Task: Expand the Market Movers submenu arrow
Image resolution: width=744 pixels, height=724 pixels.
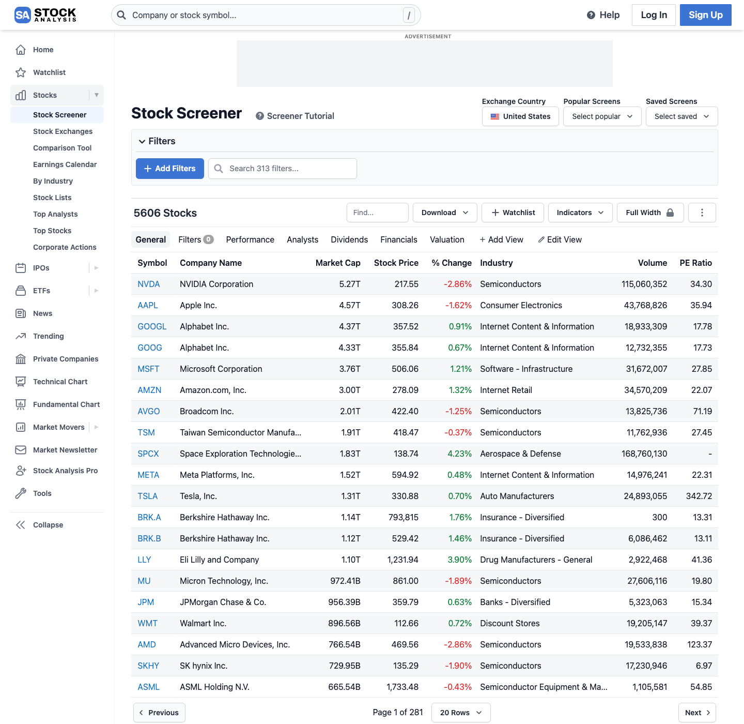Action: 97,427
